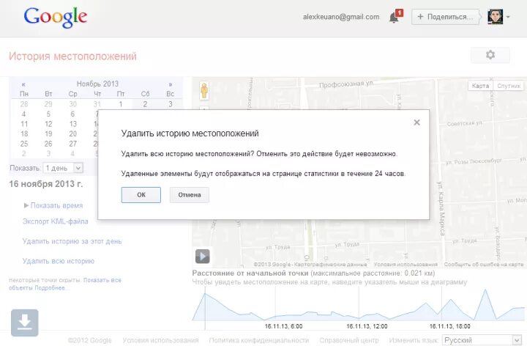
Task: Open Справочный центр footer link
Action: click(349, 340)
